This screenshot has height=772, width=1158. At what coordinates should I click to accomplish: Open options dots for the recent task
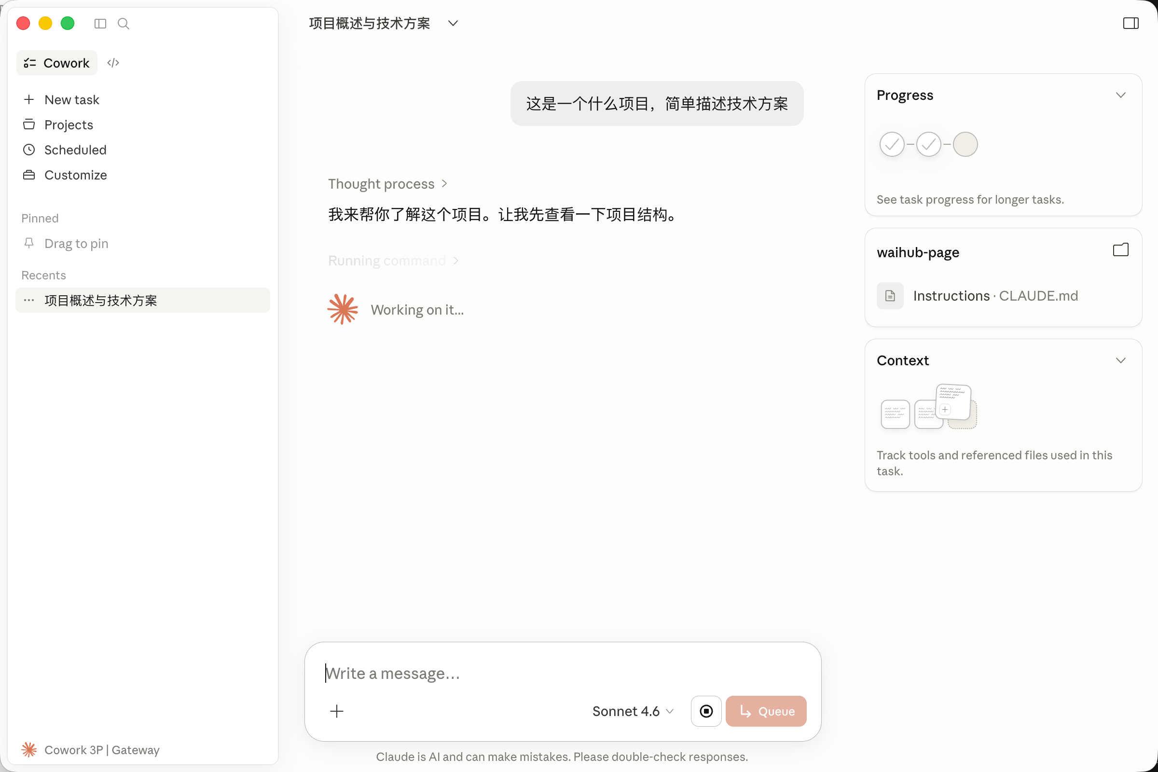tap(29, 300)
